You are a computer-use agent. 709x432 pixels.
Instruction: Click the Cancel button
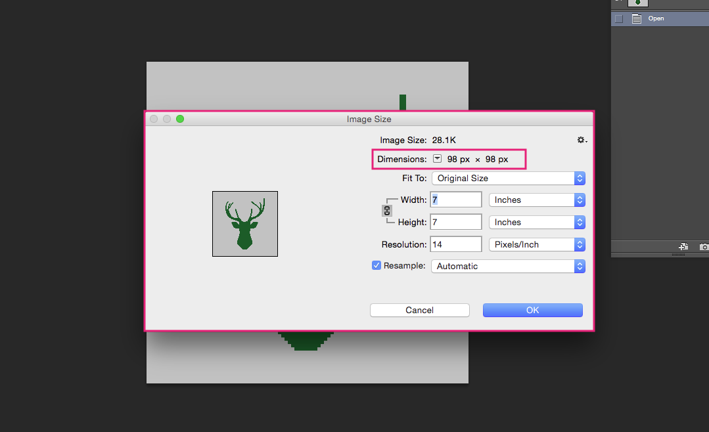click(x=420, y=310)
